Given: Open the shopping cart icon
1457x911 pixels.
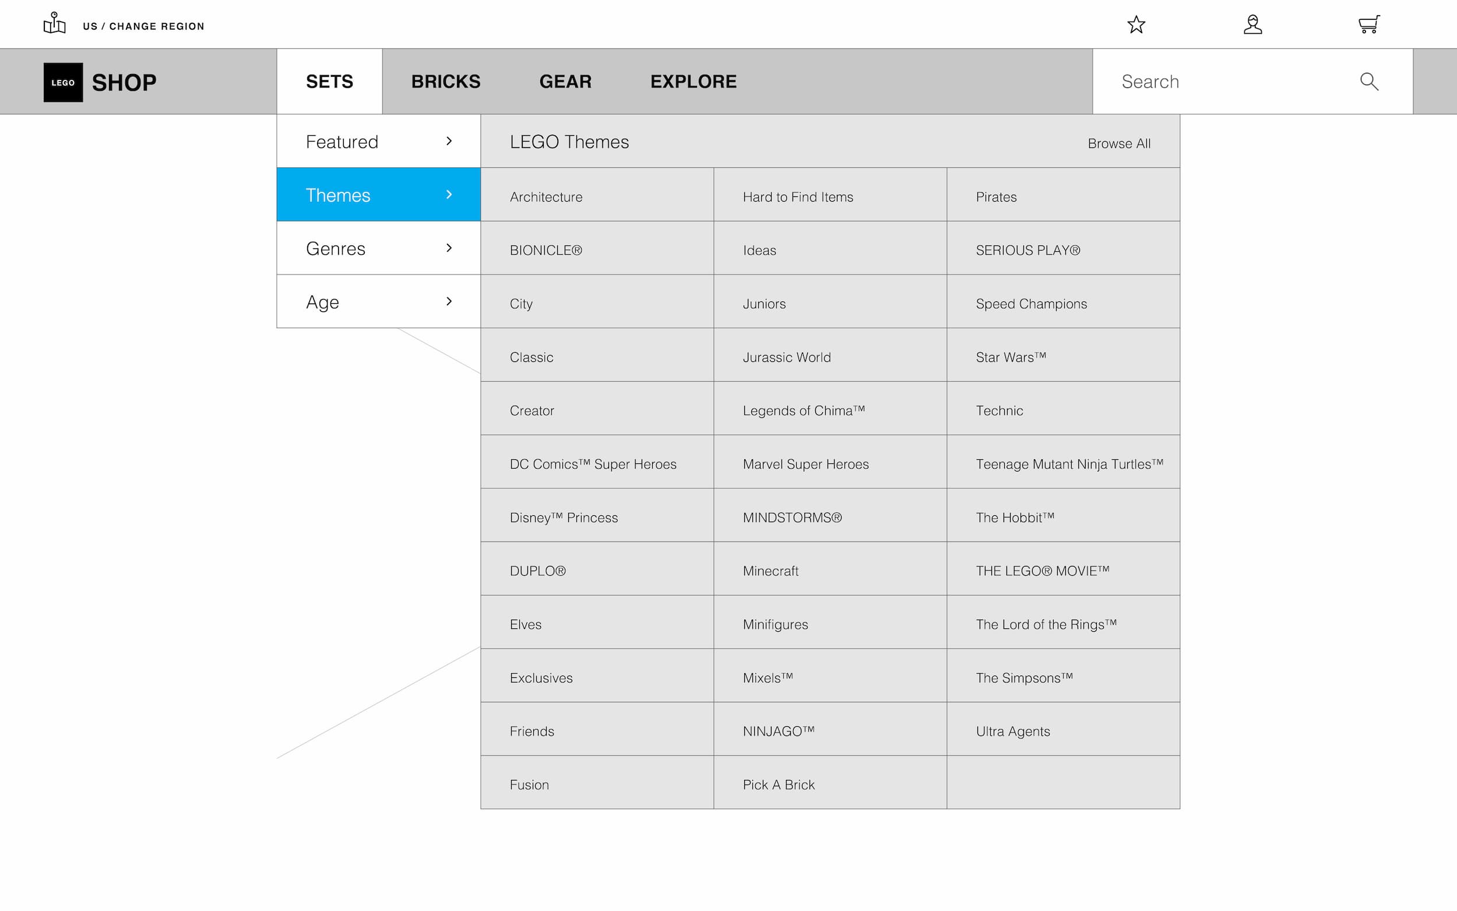Looking at the screenshot, I should coord(1368,24).
